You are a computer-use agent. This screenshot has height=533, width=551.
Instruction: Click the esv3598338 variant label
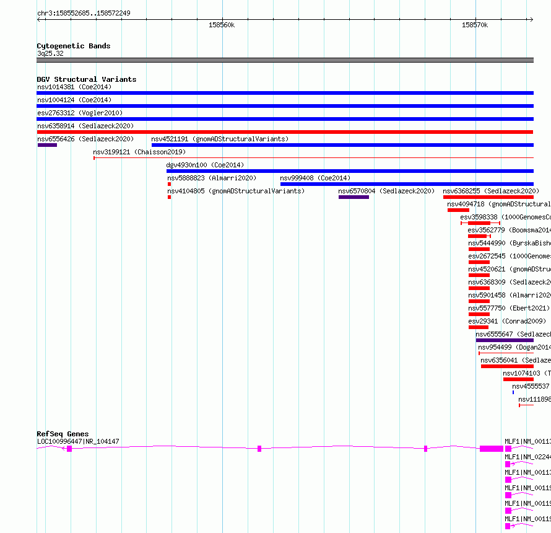tap(505, 217)
